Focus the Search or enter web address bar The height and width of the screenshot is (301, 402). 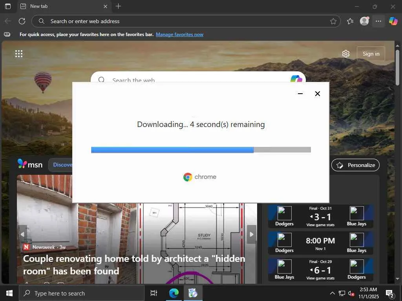(186, 21)
